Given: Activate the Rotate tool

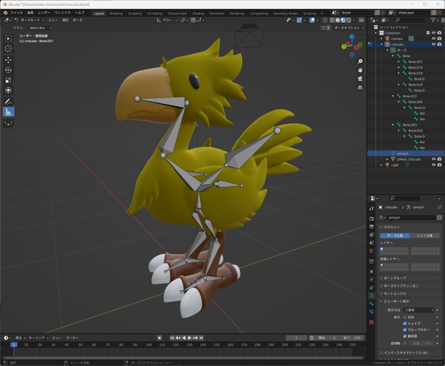Looking at the screenshot, I should tap(9, 70).
